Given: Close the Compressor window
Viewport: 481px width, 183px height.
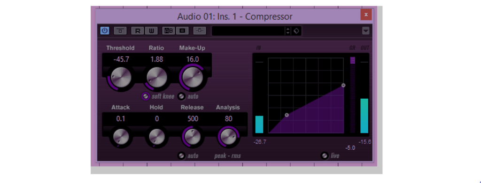Looking at the screenshot, I should pyautogui.click(x=366, y=15).
